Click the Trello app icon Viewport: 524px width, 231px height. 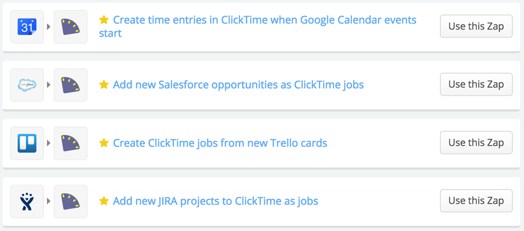pos(27,143)
